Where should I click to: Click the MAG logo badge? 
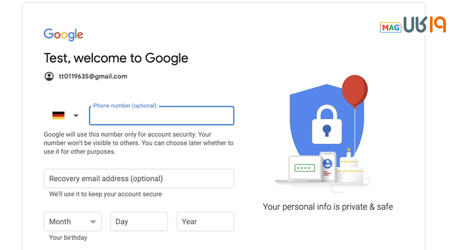[390, 27]
